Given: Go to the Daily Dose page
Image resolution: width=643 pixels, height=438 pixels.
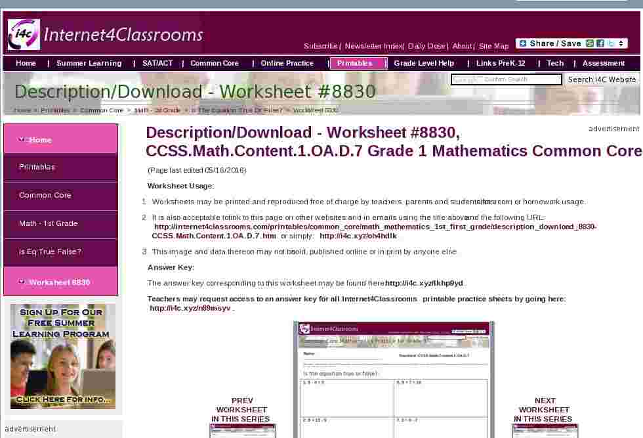Looking at the screenshot, I should 426,46.
